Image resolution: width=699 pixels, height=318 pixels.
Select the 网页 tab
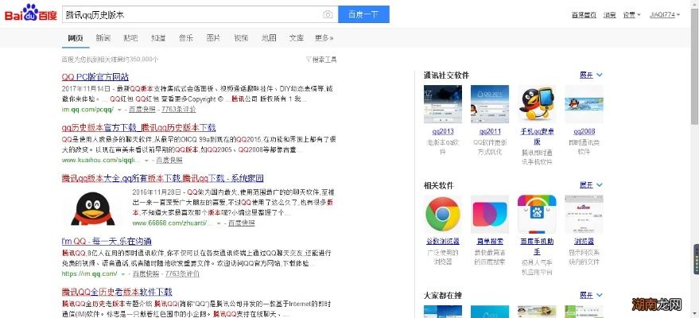tap(76, 38)
